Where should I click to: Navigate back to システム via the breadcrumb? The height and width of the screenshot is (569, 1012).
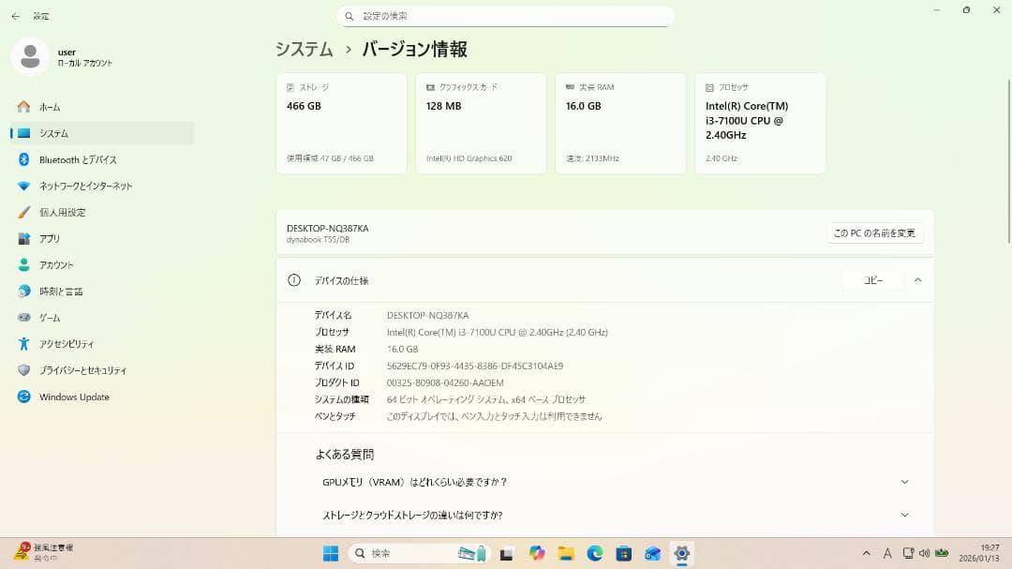tap(303, 49)
